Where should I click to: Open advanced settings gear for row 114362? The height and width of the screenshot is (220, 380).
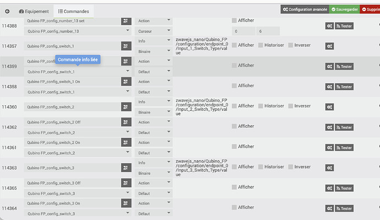point(329,127)
